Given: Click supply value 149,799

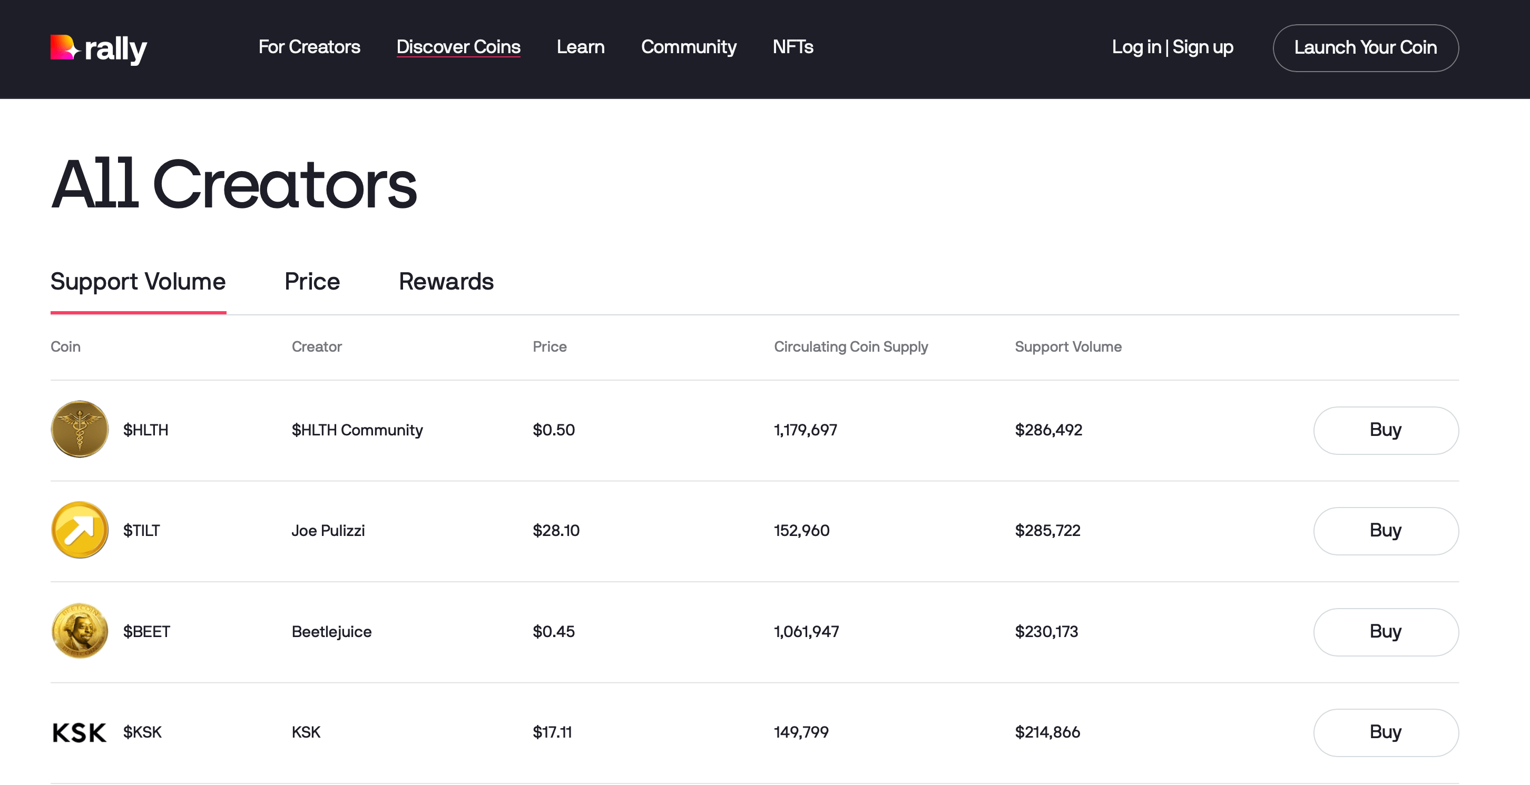Looking at the screenshot, I should [801, 732].
